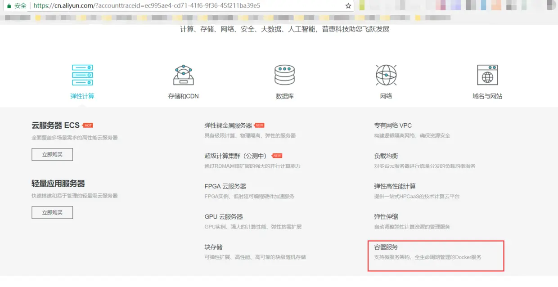Bookmark the page with the star icon
Viewport: 558px width, 287px height.
(348, 6)
